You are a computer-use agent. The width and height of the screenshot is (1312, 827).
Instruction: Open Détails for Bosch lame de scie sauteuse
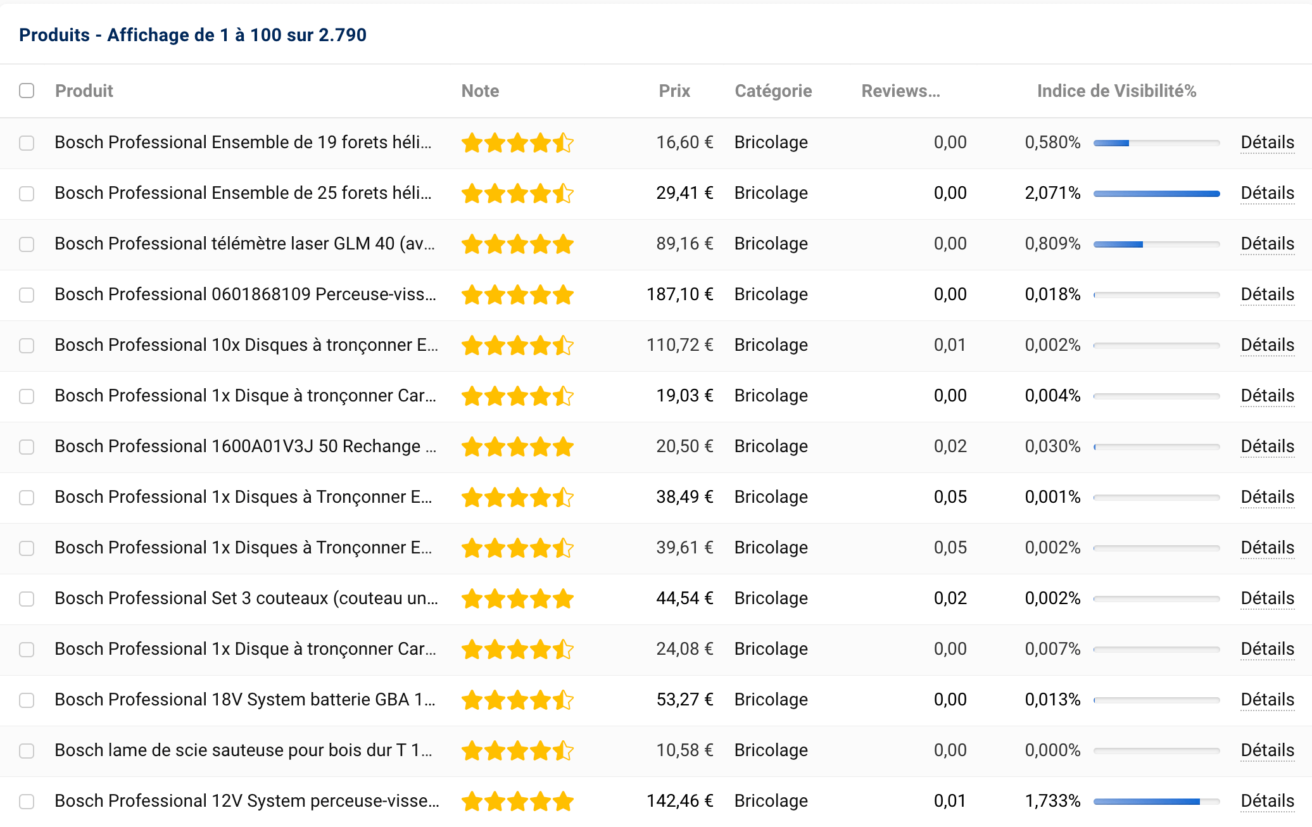(x=1267, y=750)
